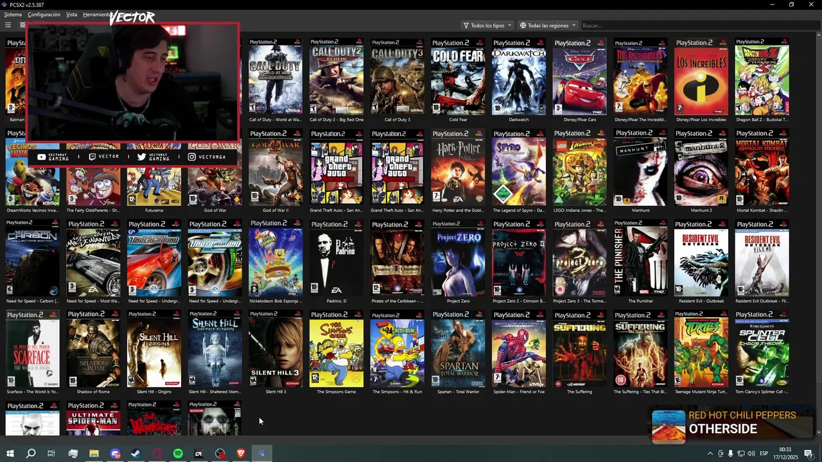
Task: Open Task View on the taskbar
Action: tap(51, 454)
